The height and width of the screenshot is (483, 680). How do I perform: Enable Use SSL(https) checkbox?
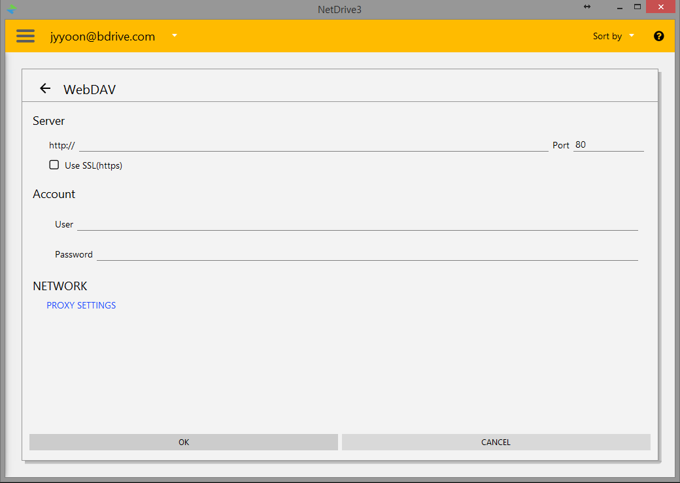point(54,165)
